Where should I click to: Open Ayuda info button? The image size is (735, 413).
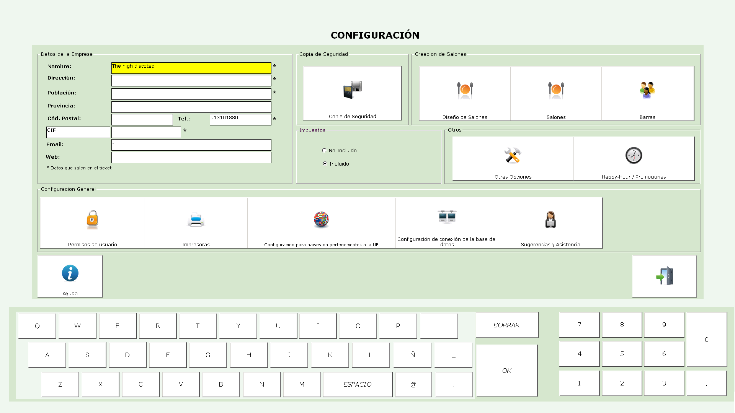[70, 274]
